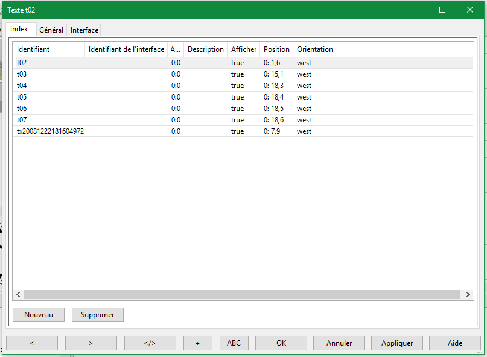Go to next item with > button
Image resolution: width=487 pixels, height=357 pixels.
pos(91,343)
